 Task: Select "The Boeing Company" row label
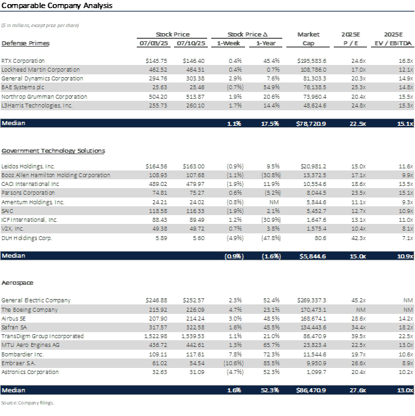click(30, 310)
